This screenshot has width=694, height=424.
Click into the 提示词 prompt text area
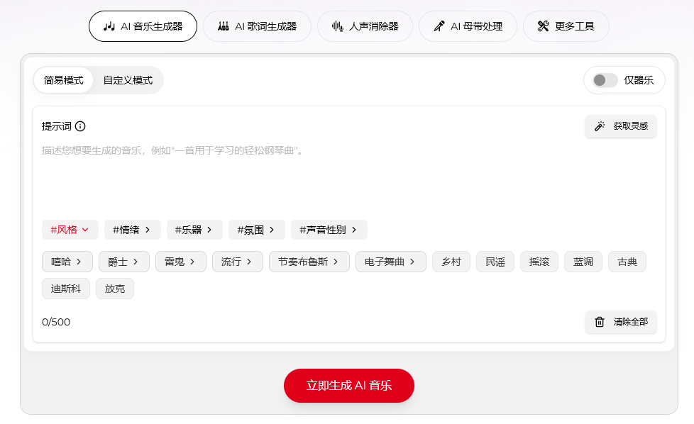click(x=348, y=177)
